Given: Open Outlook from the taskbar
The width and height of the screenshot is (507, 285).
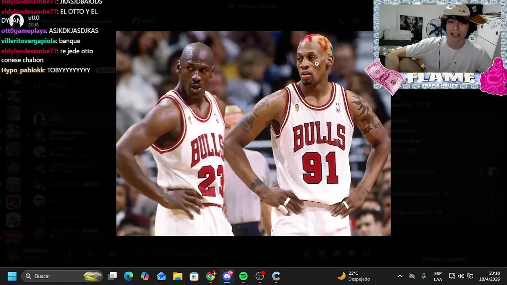Looking at the screenshot, I should pyautogui.click(x=161, y=276).
